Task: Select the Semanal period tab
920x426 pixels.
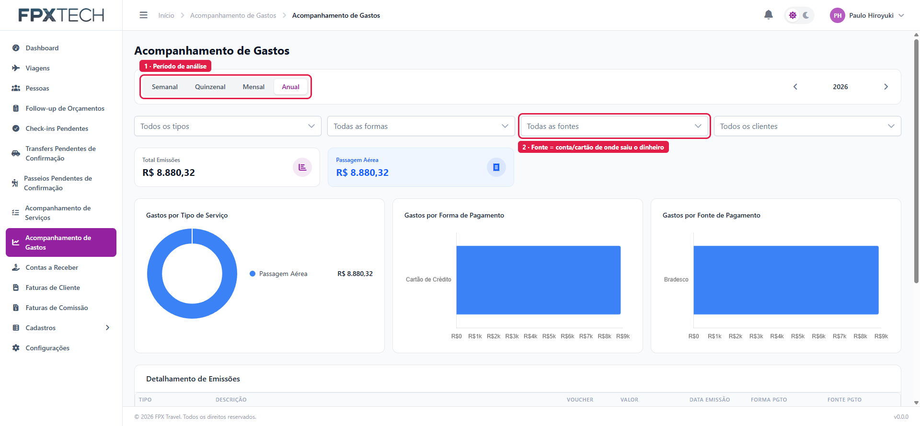Action: point(165,87)
